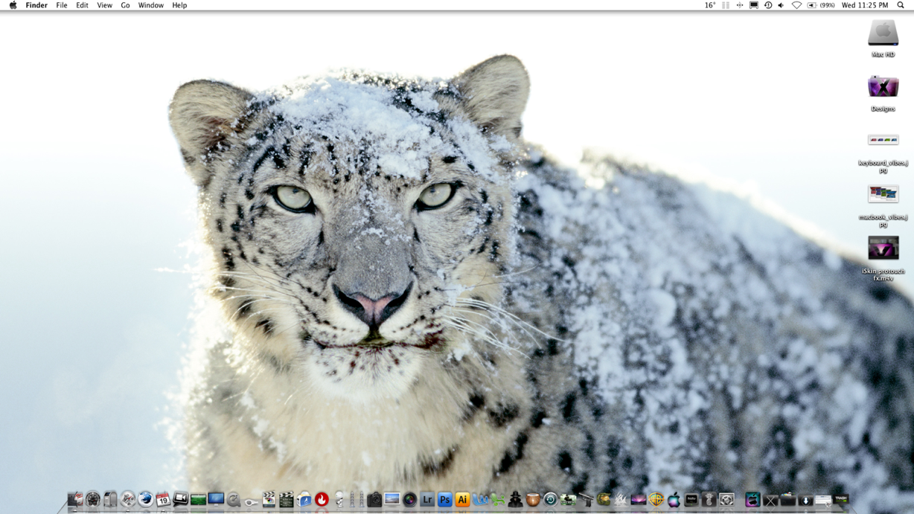Open Lightroom (Lr) from the dock

427,500
